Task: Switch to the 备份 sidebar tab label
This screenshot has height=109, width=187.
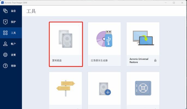Action: pyautogui.click(x=13, y=11)
